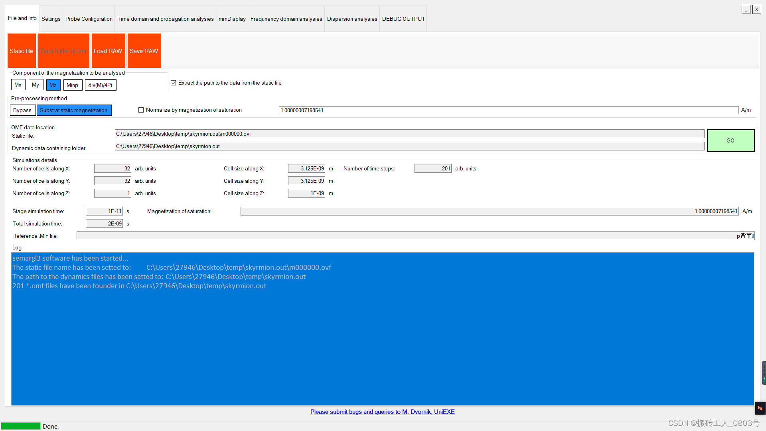The image size is (766, 431).
Task: Click the log line about 201 *.omf files
Action: 139,286
